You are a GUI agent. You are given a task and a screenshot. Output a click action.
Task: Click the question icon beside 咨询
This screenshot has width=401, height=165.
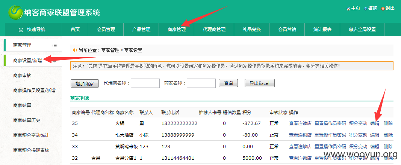tap(366, 9)
